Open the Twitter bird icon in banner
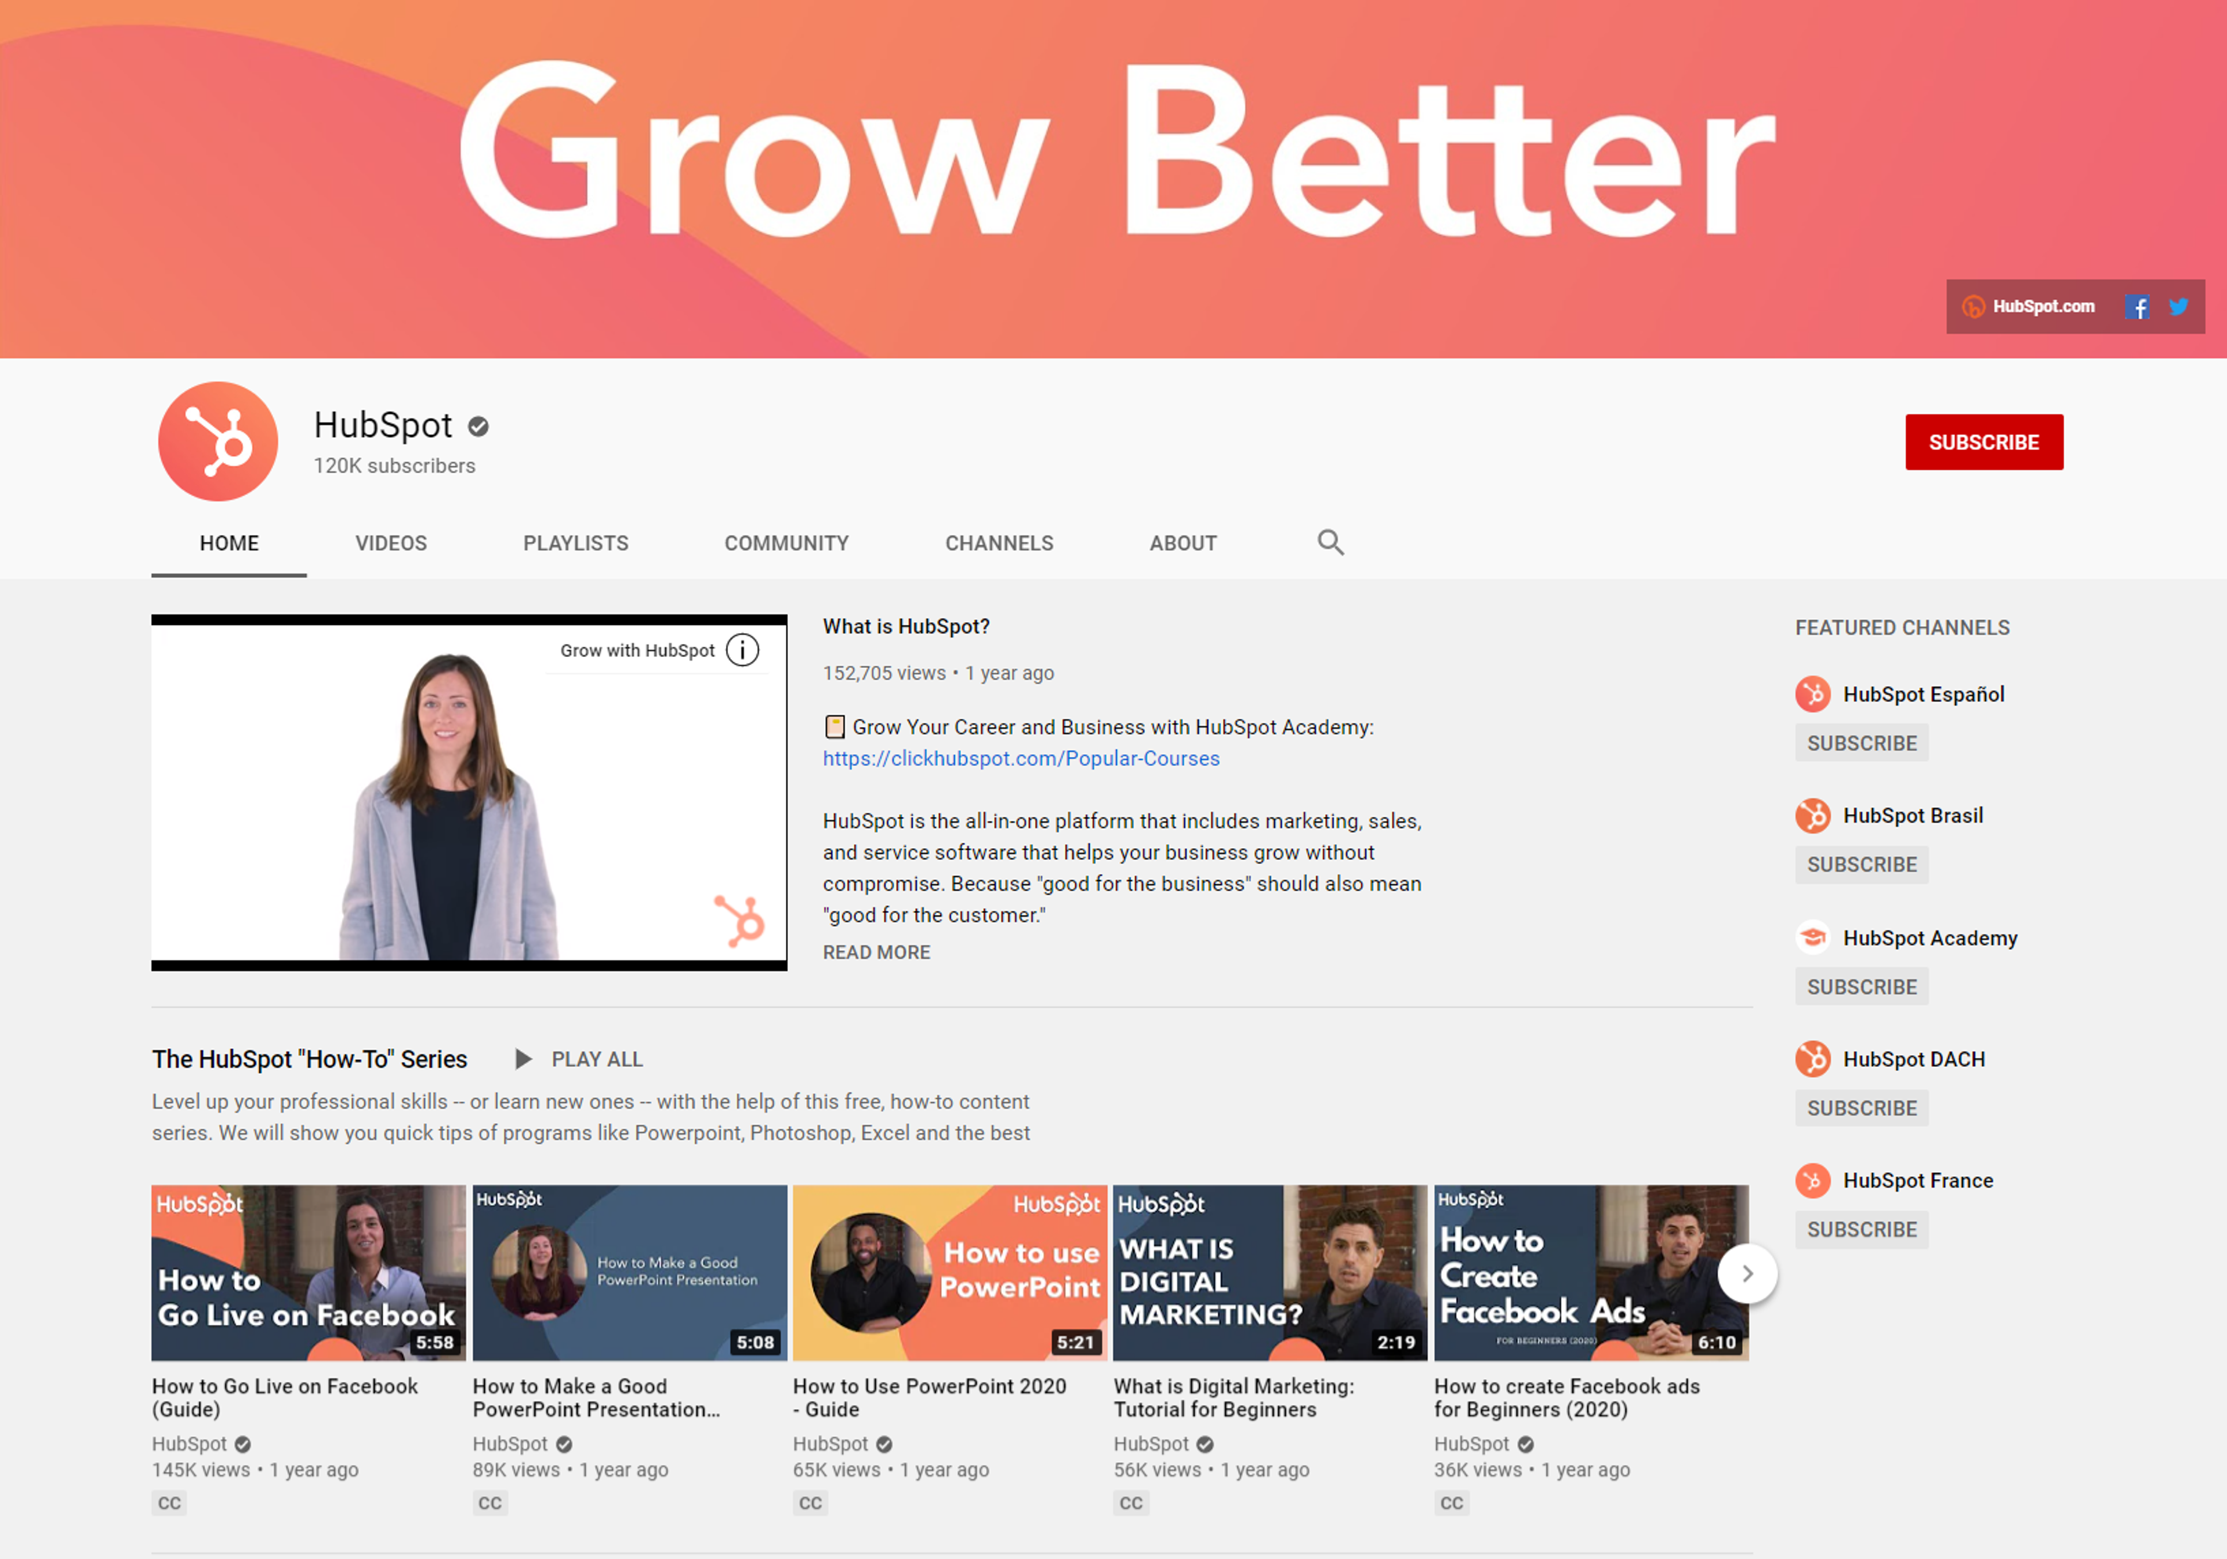 point(2178,306)
